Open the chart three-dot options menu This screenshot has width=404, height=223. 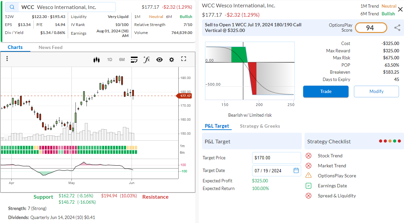[x=7, y=59]
